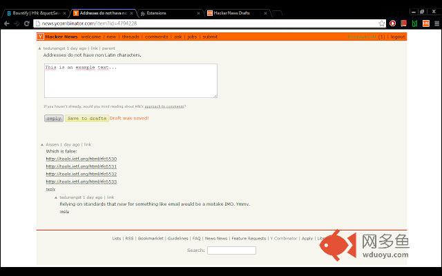Image resolution: width=442 pixels, height=276 pixels.
Task: Open the Apply footer link
Action: (307, 238)
